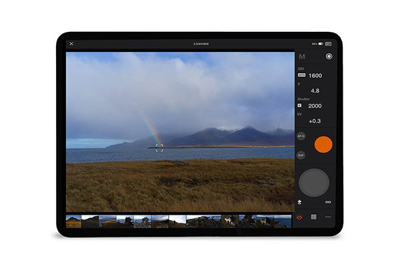The image size is (400, 266).
Task: Open the Shutter 2000 speed setting
Action: 315,106
